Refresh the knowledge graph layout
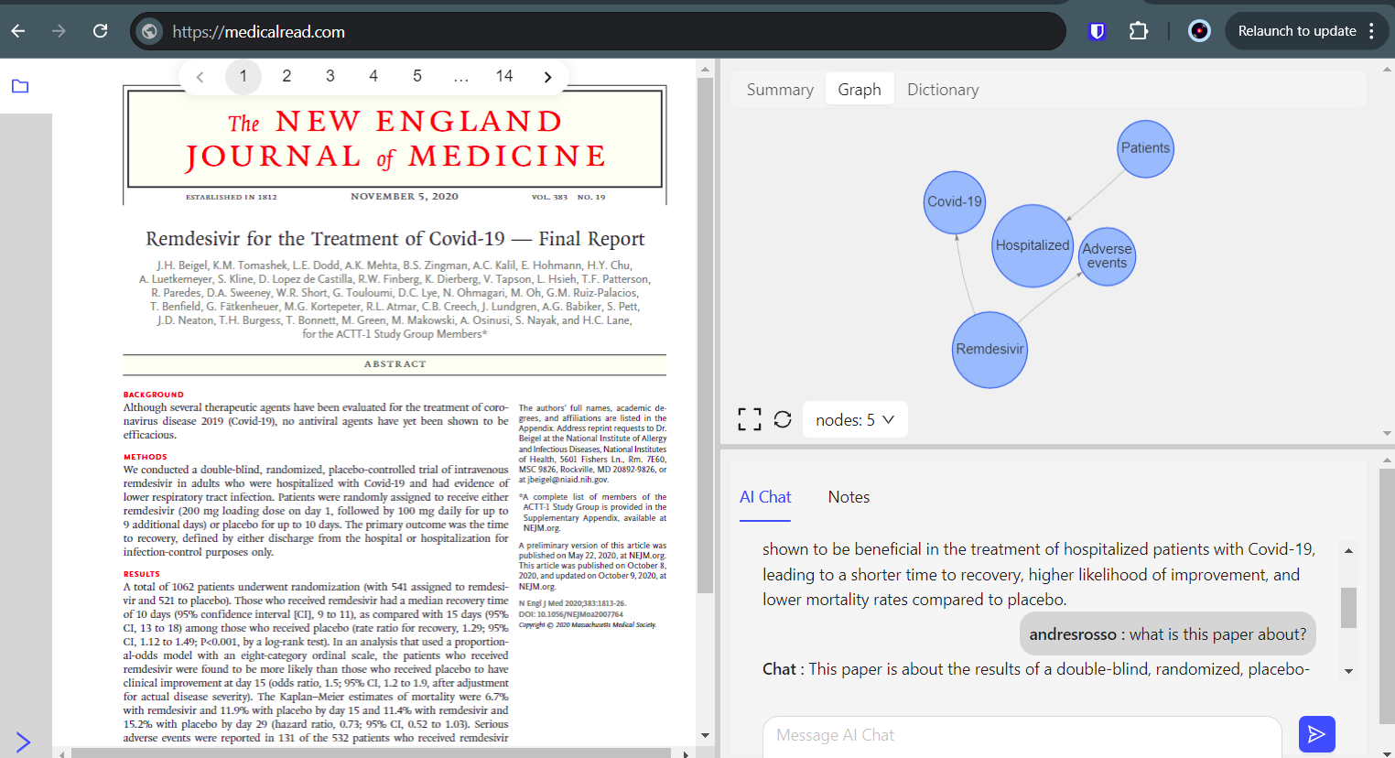 (783, 418)
